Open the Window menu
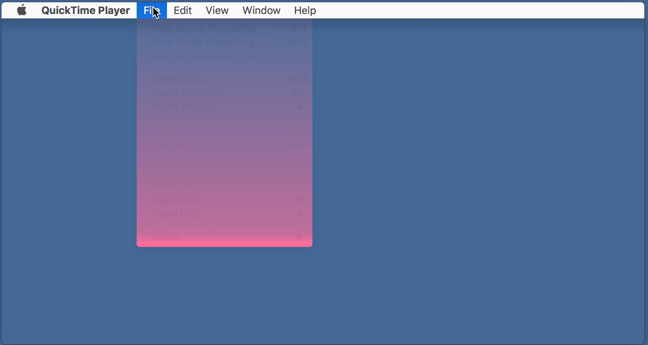The height and width of the screenshot is (345, 648). pos(262,10)
